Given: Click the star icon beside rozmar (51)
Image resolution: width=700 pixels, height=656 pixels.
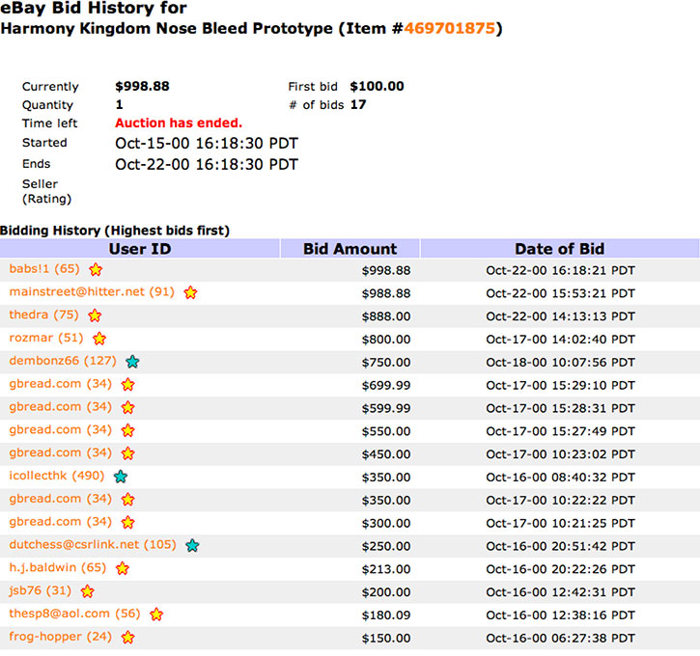Looking at the screenshot, I should [99, 339].
